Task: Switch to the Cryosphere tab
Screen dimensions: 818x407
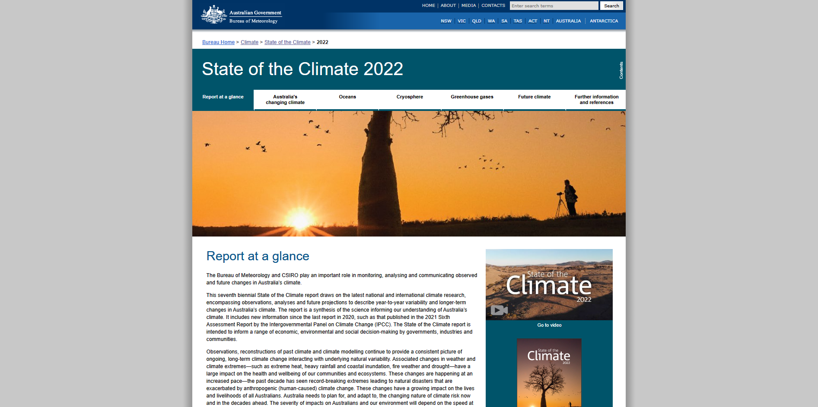Action: (x=410, y=100)
